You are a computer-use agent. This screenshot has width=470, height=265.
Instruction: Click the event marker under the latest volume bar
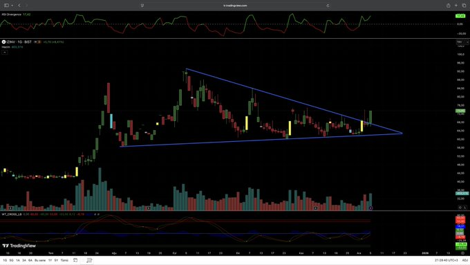370,208
